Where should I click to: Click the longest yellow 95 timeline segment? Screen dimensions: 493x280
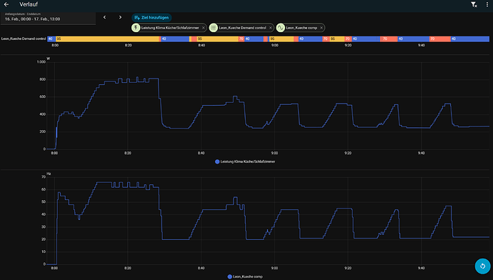(x=107, y=39)
